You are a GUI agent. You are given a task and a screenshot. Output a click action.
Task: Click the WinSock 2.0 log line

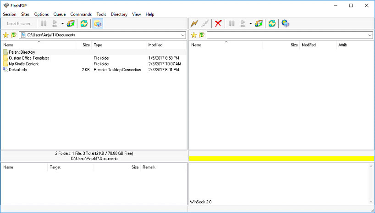coord(201,202)
